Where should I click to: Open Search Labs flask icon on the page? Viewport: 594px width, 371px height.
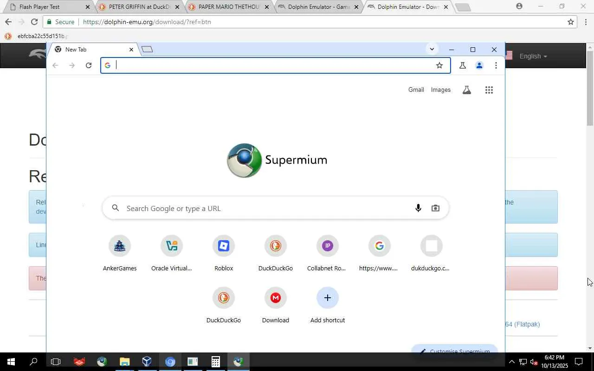click(467, 90)
